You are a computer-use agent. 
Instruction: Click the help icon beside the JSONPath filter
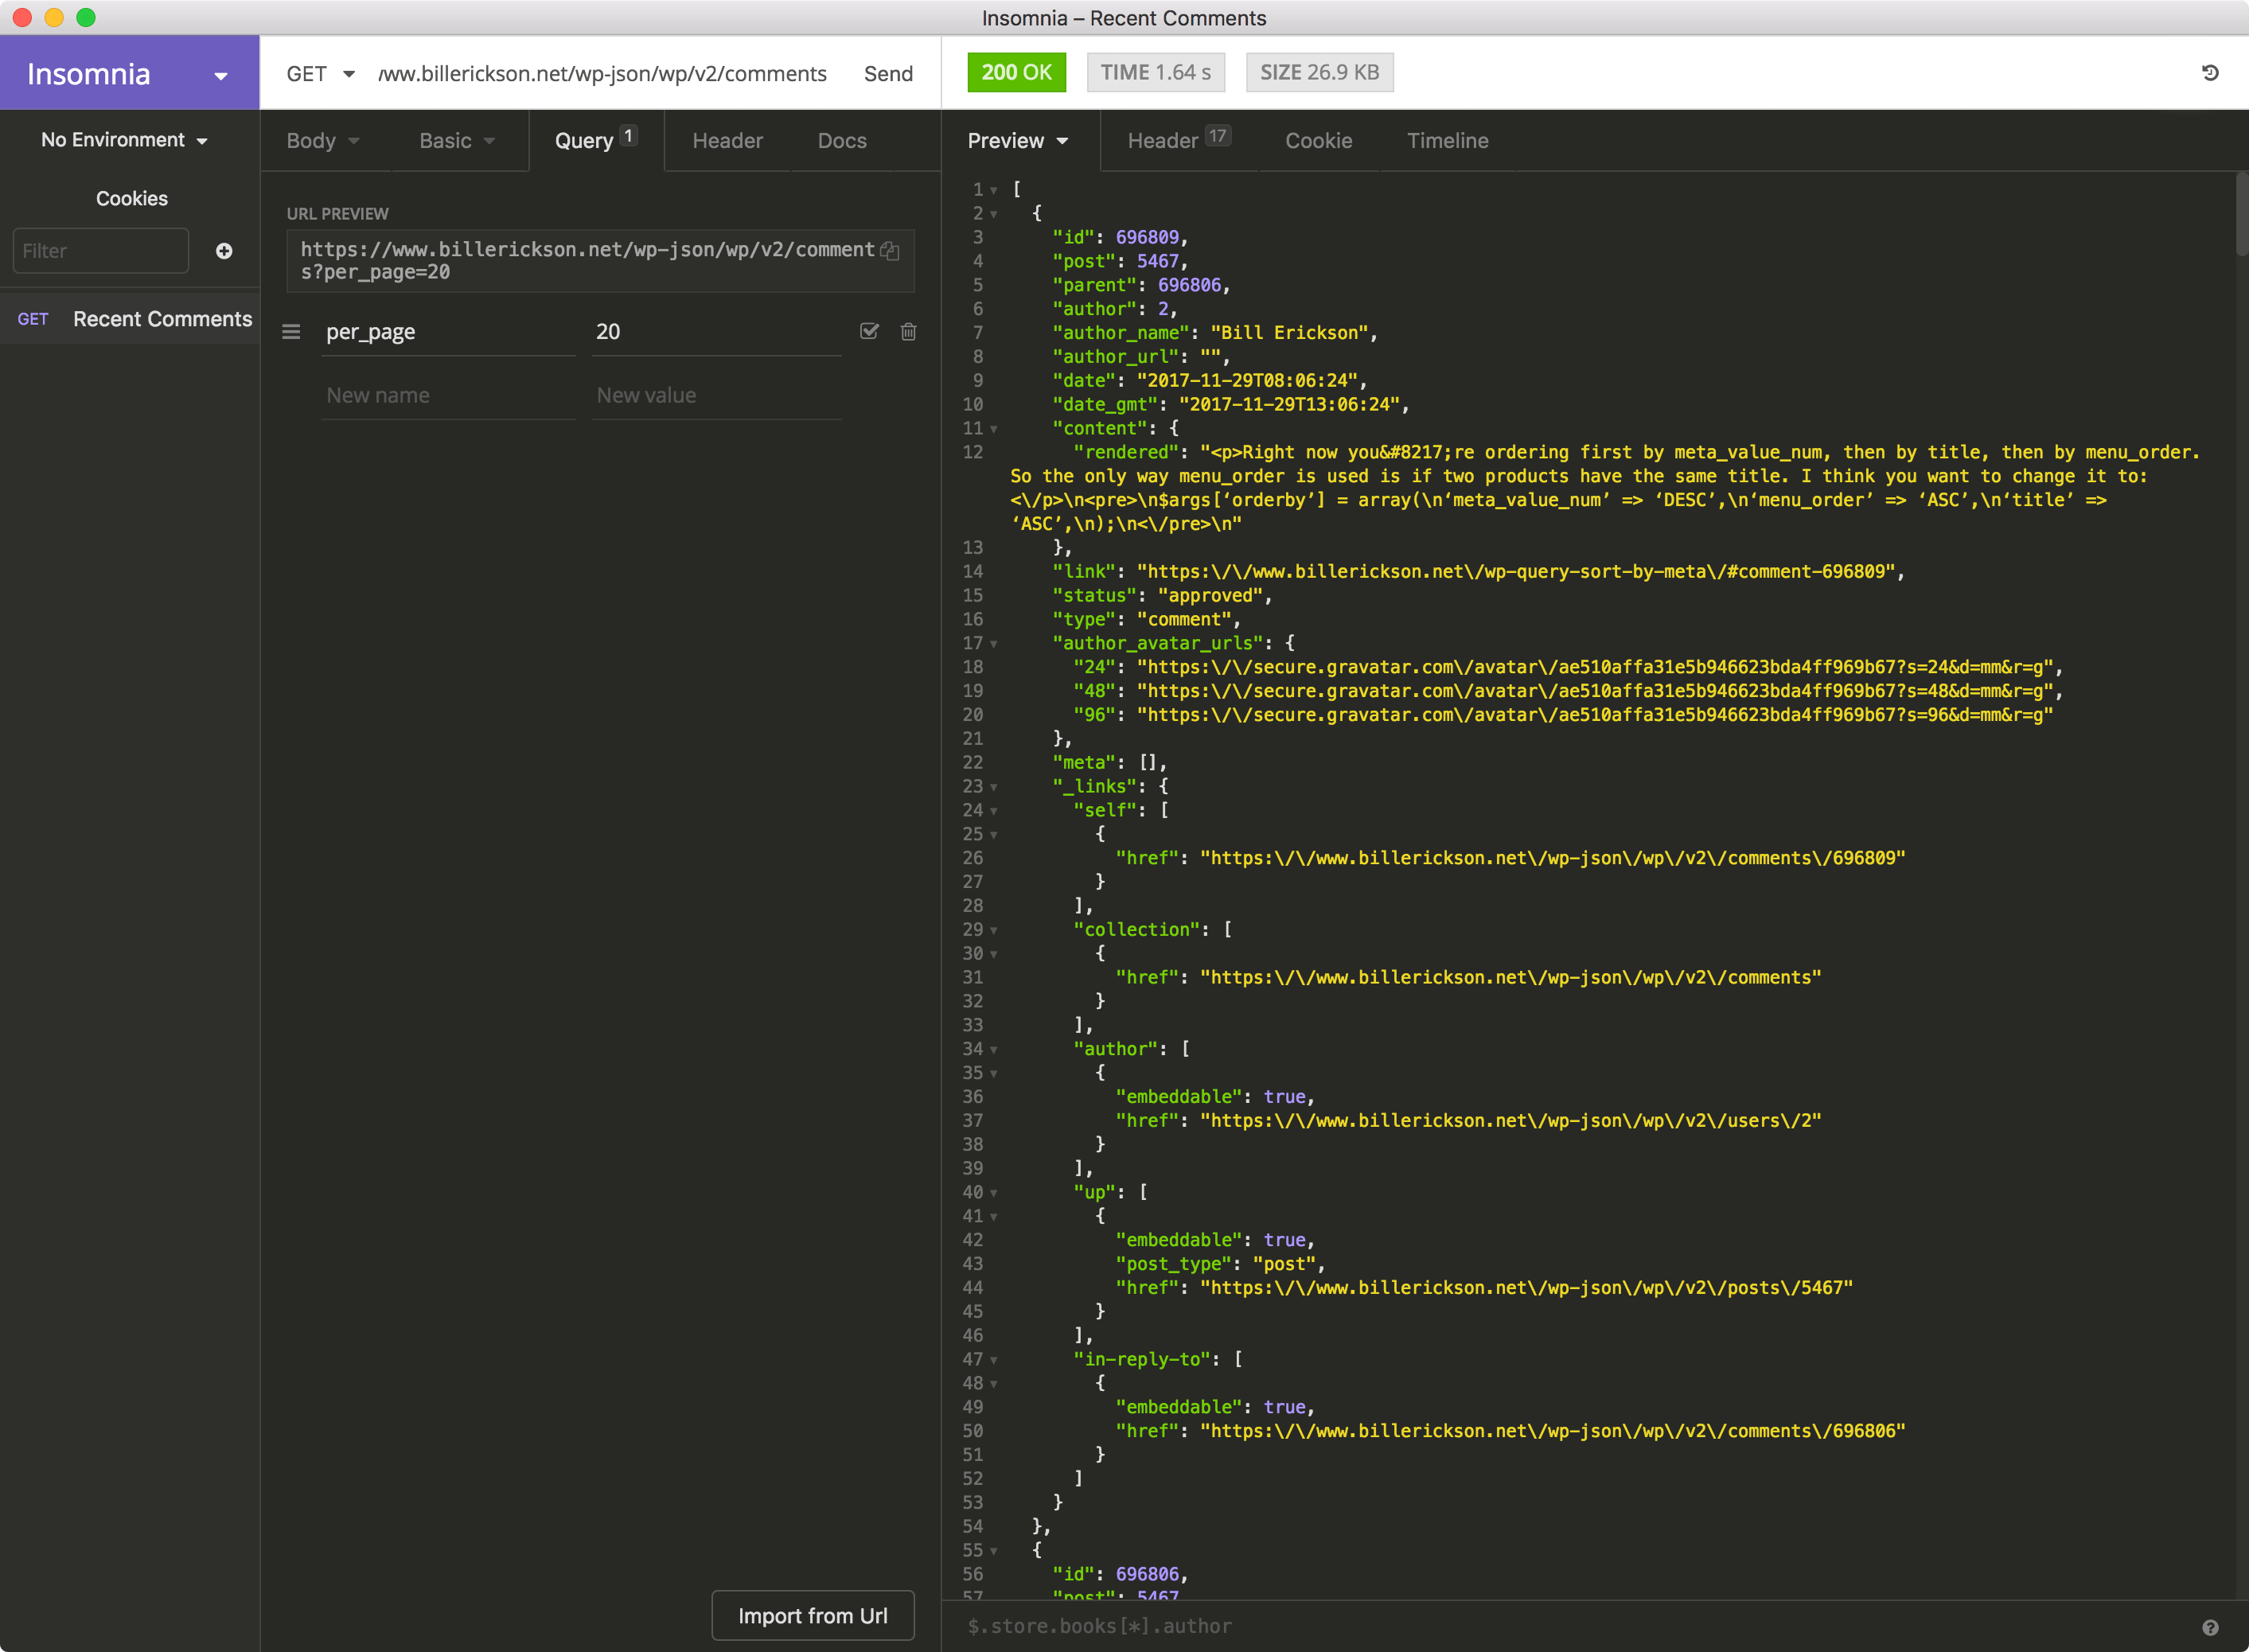(x=2210, y=1627)
